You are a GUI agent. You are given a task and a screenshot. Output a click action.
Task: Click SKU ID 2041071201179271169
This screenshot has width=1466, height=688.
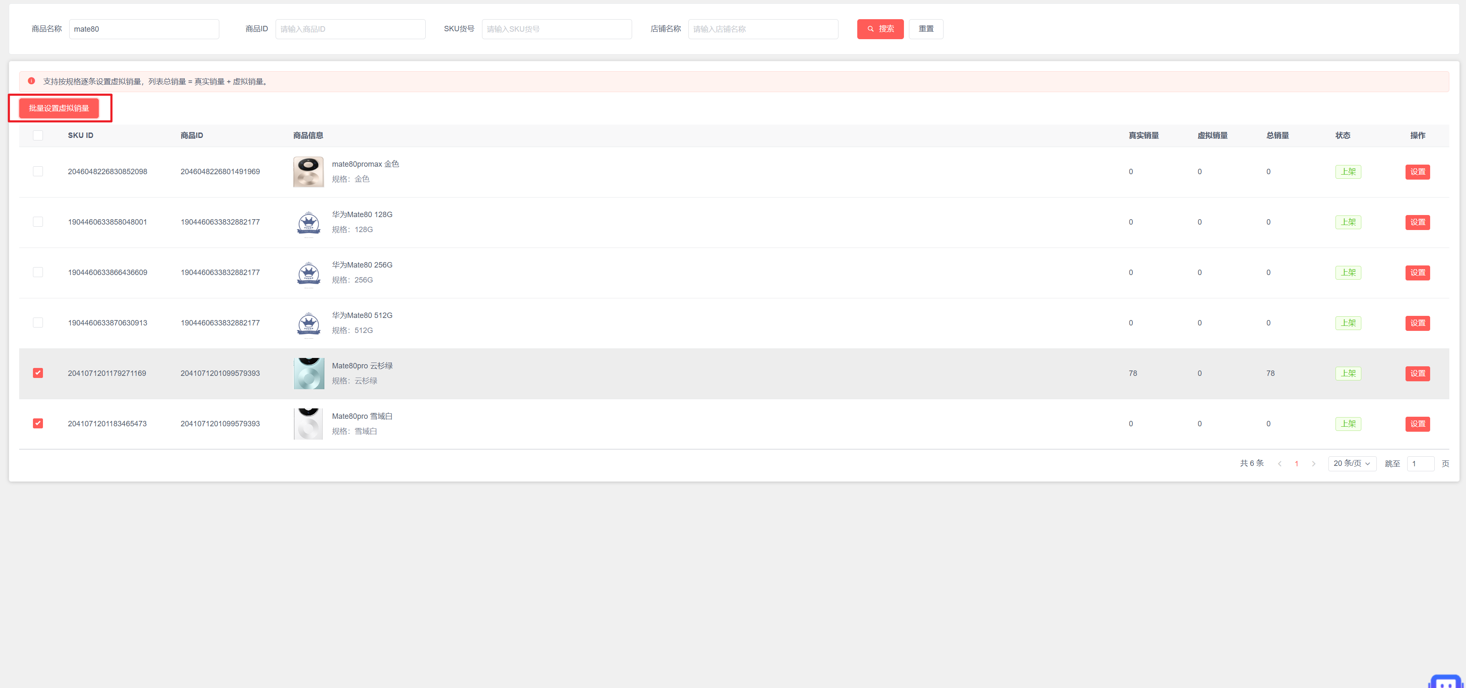(107, 373)
